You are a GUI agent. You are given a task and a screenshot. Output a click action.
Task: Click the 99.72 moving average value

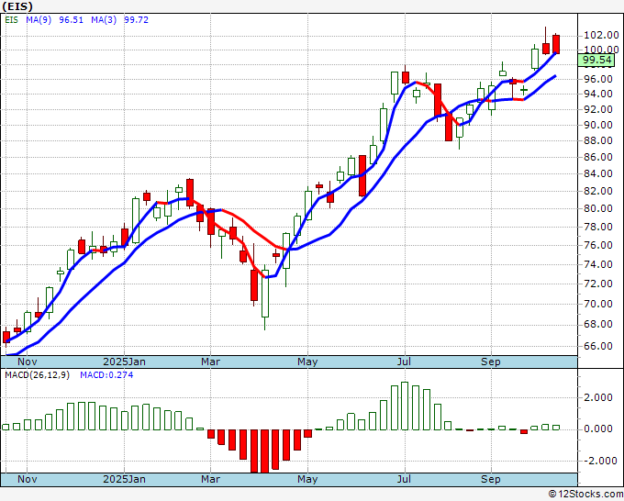pos(136,20)
